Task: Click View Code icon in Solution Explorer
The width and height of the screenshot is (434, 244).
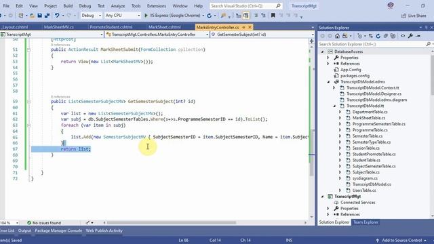Action: click(403, 36)
